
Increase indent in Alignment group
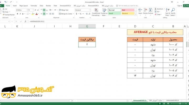coord(53,14)
